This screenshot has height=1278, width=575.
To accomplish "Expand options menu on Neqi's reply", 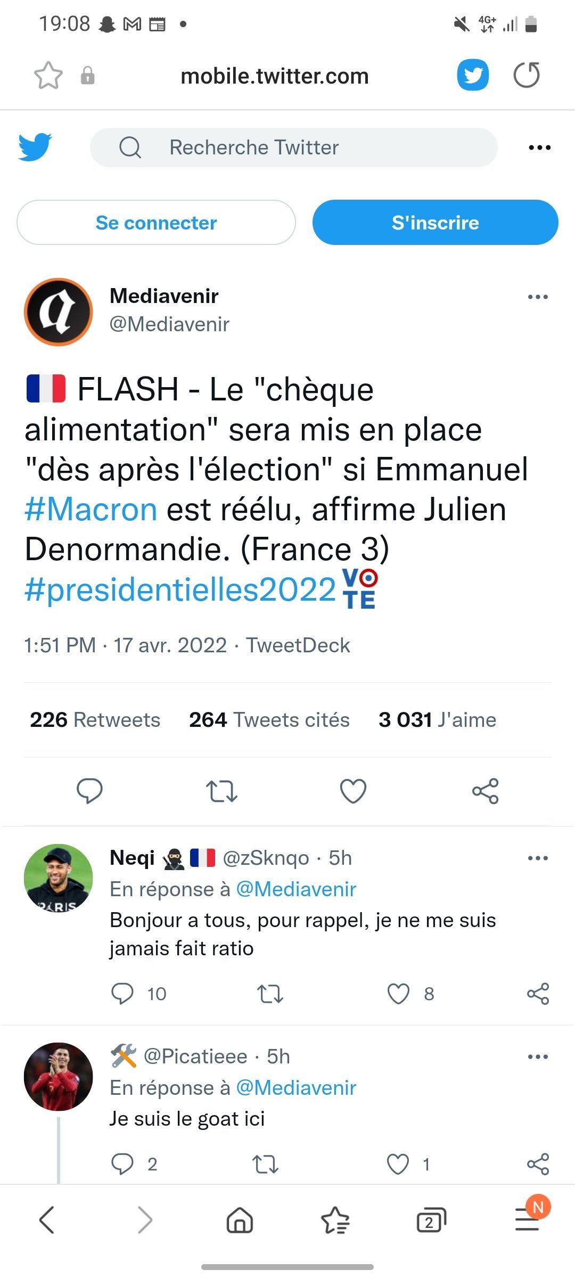I will [x=538, y=858].
